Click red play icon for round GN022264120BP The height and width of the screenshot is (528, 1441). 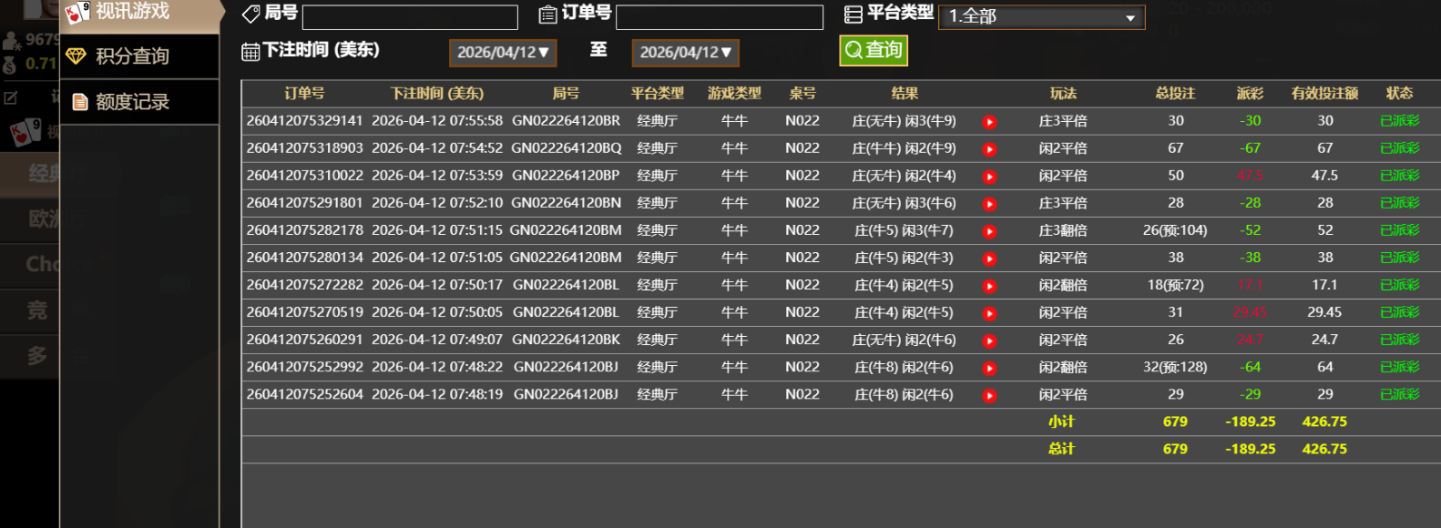(x=989, y=177)
